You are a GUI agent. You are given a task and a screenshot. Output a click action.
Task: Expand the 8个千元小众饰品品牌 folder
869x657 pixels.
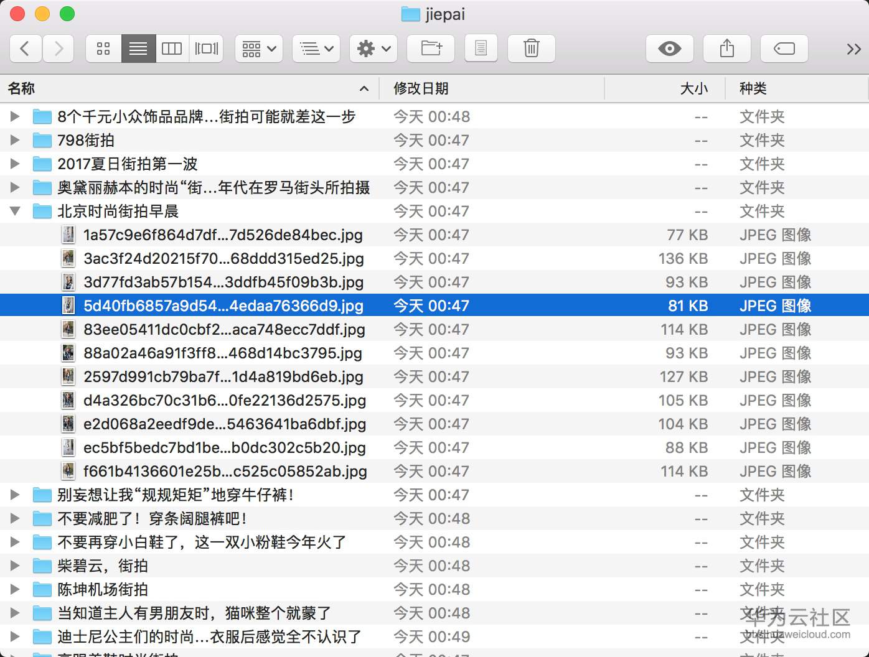(15, 116)
